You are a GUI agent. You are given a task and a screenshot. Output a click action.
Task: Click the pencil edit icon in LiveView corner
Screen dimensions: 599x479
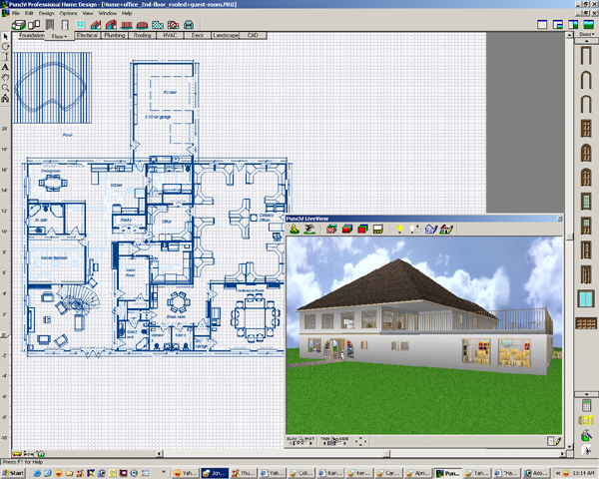click(554, 441)
